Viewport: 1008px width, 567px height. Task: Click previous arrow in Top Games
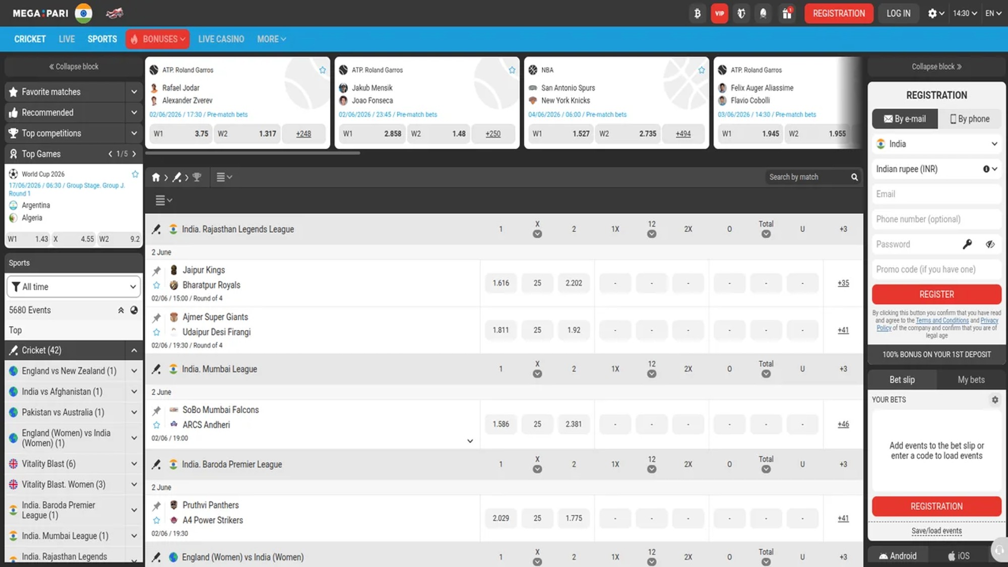coord(110,154)
